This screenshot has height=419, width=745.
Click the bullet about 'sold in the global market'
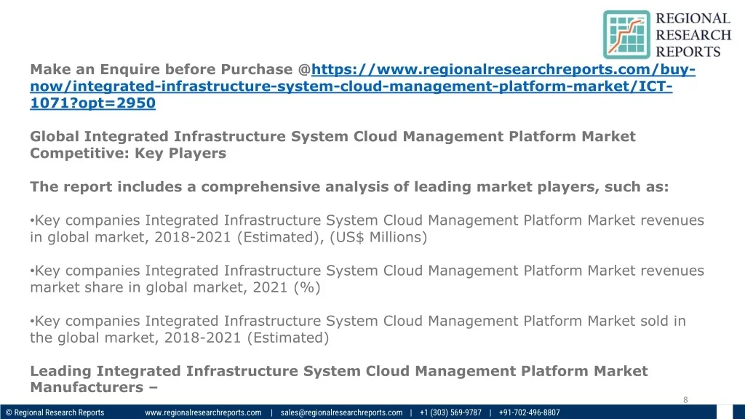coord(358,330)
